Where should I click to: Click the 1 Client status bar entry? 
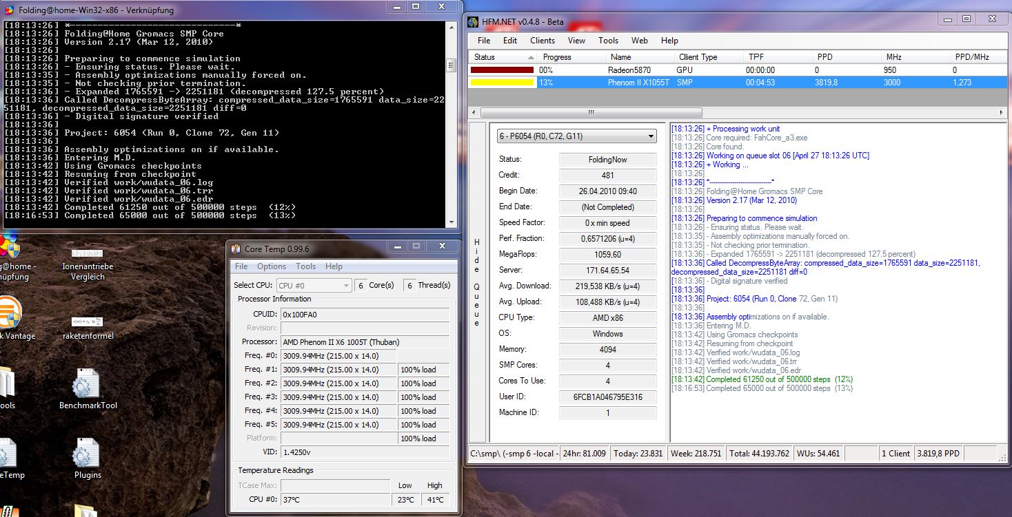tap(895, 454)
